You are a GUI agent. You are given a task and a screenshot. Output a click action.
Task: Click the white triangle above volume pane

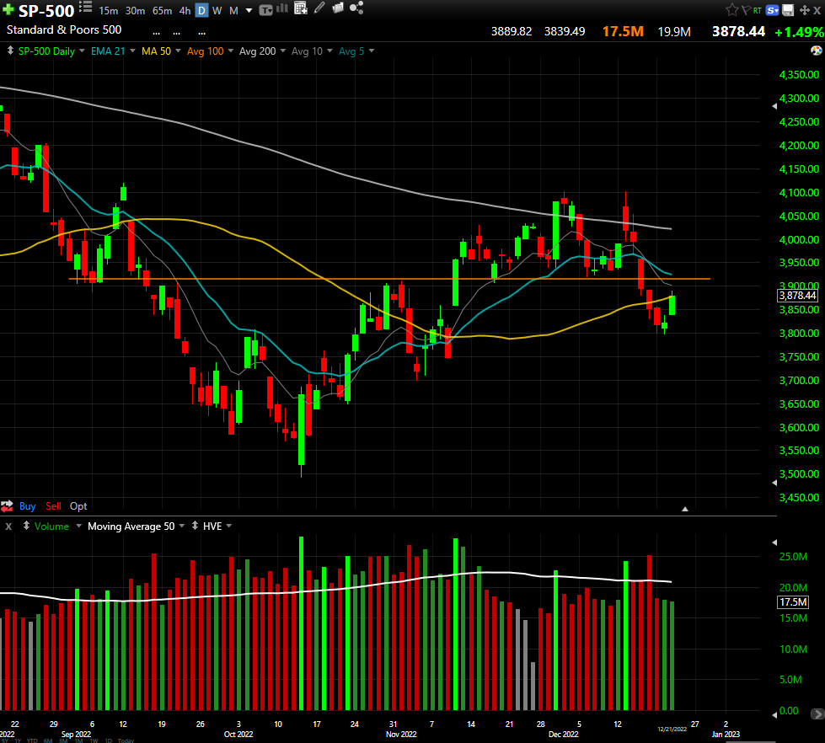(685, 509)
